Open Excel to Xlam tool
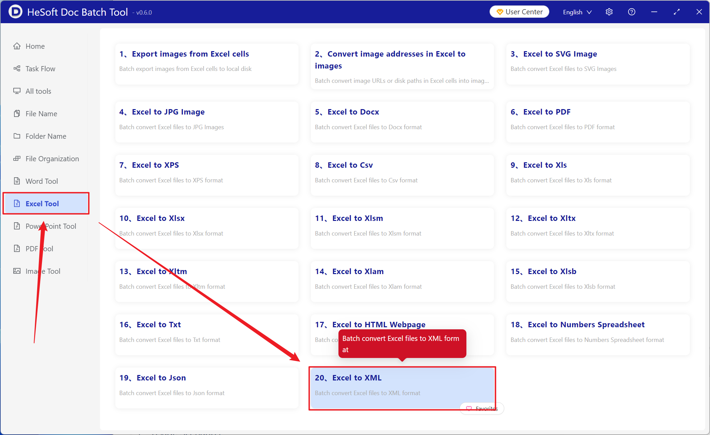710x435 pixels. [x=402, y=281]
